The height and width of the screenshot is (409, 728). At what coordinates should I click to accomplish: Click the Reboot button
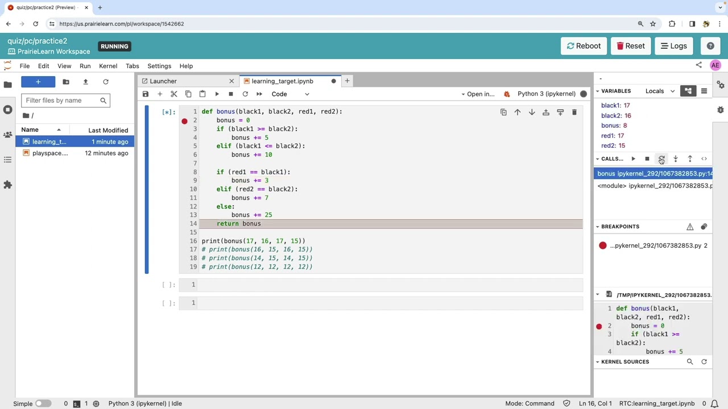pos(584,46)
